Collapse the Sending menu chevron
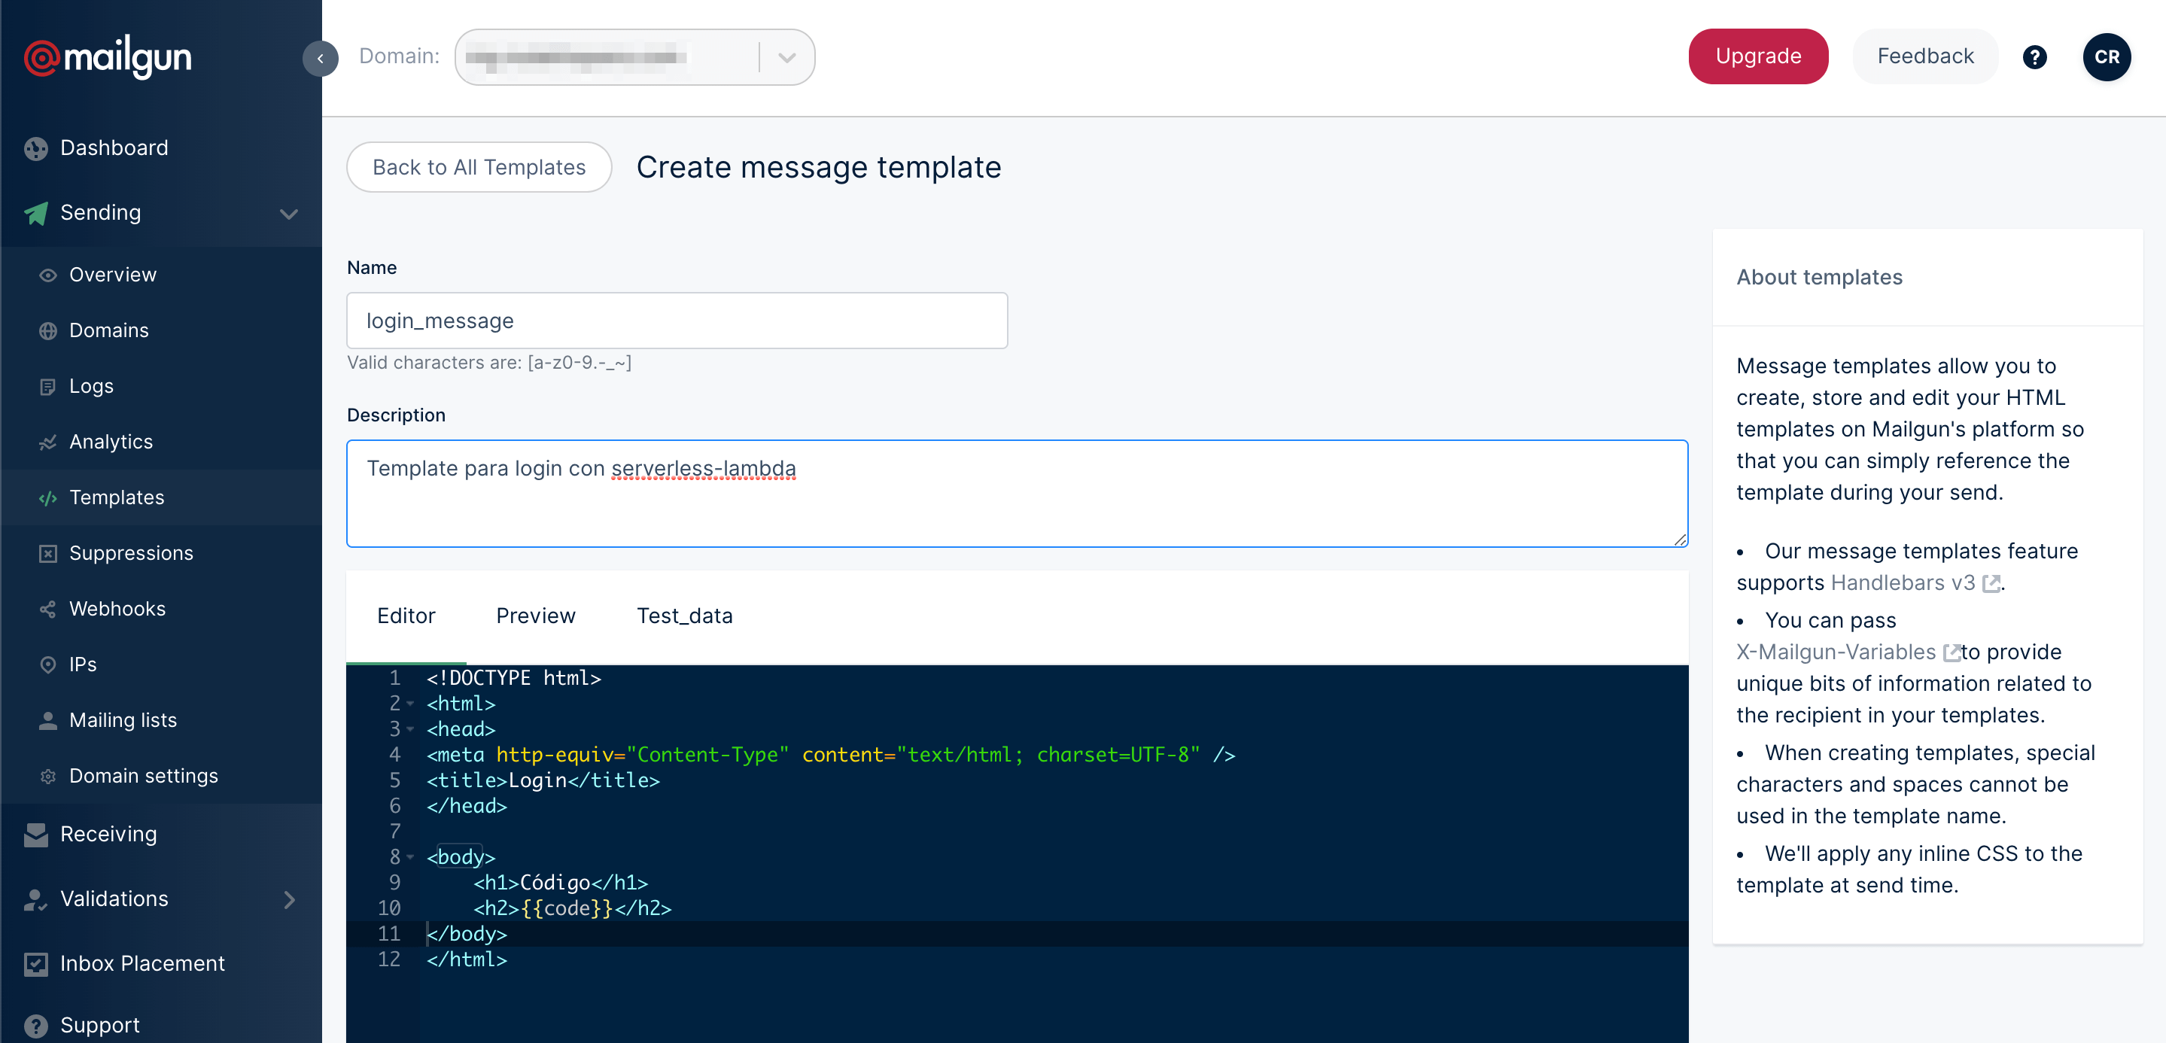This screenshot has width=2166, height=1043. pos(288,214)
